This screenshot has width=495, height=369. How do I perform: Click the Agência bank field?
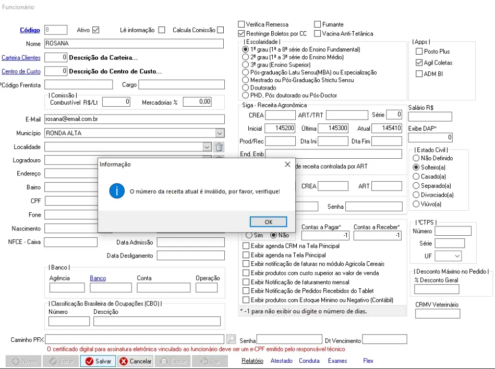coord(67,288)
